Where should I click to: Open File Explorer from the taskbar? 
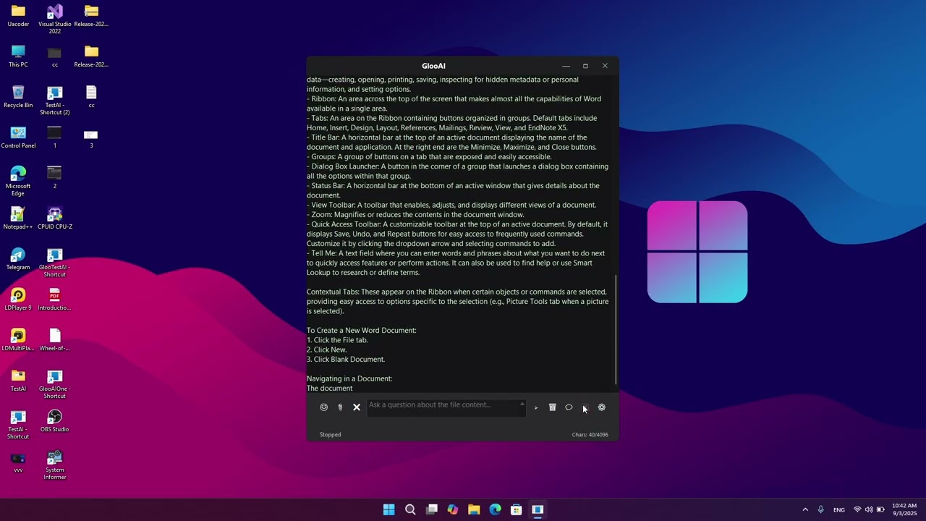click(x=474, y=510)
